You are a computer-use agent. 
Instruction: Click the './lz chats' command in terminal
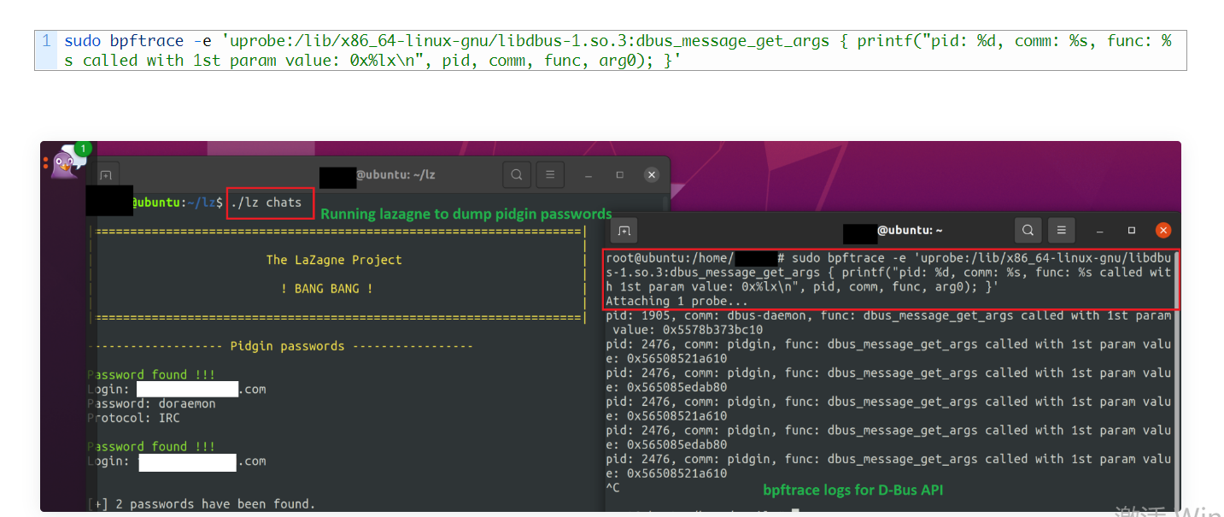[270, 203]
